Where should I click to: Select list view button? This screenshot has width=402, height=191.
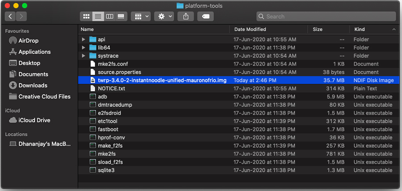(98, 16)
